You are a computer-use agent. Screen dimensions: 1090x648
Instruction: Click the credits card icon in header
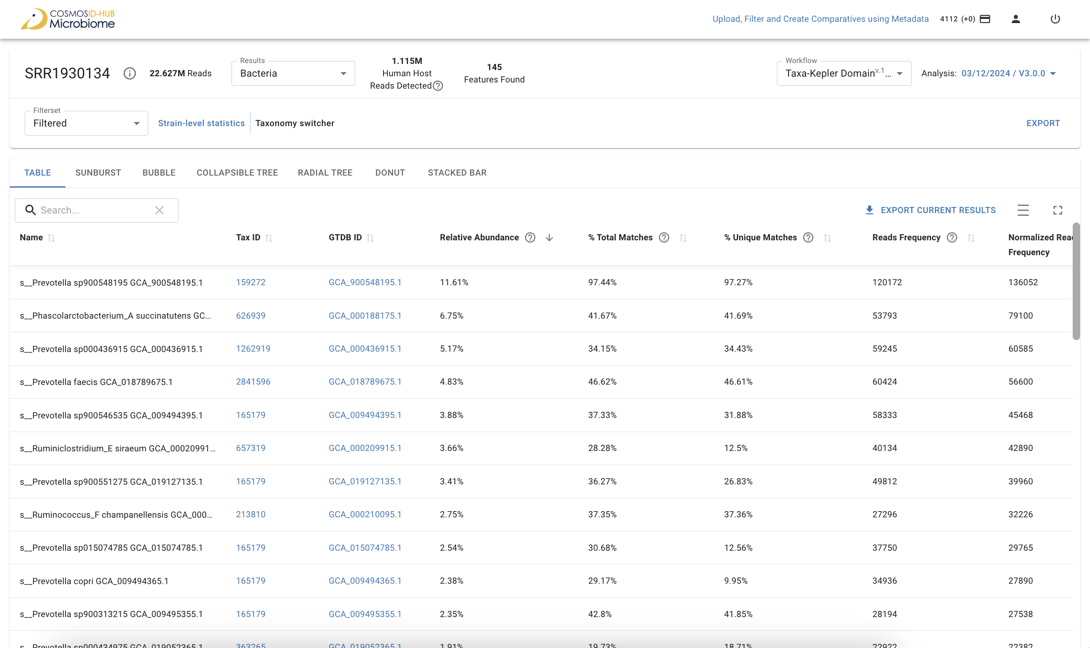pyautogui.click(x=985, y=19)
